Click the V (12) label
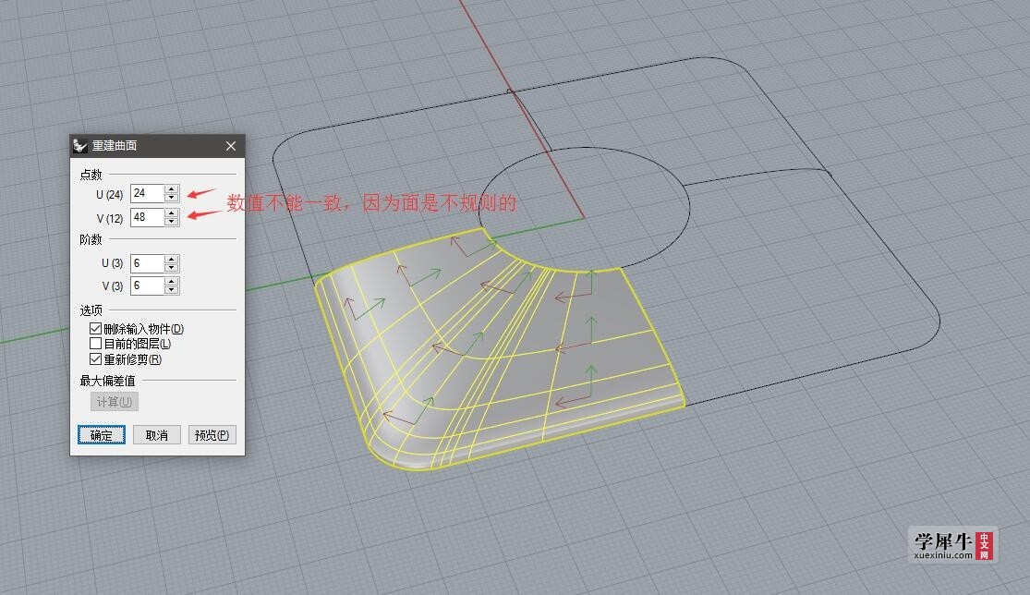 tap(110, 219)
